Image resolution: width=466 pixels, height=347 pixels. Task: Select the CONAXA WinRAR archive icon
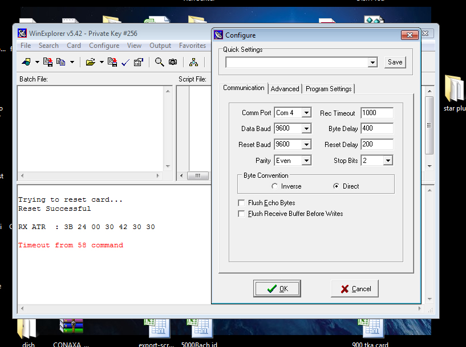pyautogui.click(x=71, y=332)
